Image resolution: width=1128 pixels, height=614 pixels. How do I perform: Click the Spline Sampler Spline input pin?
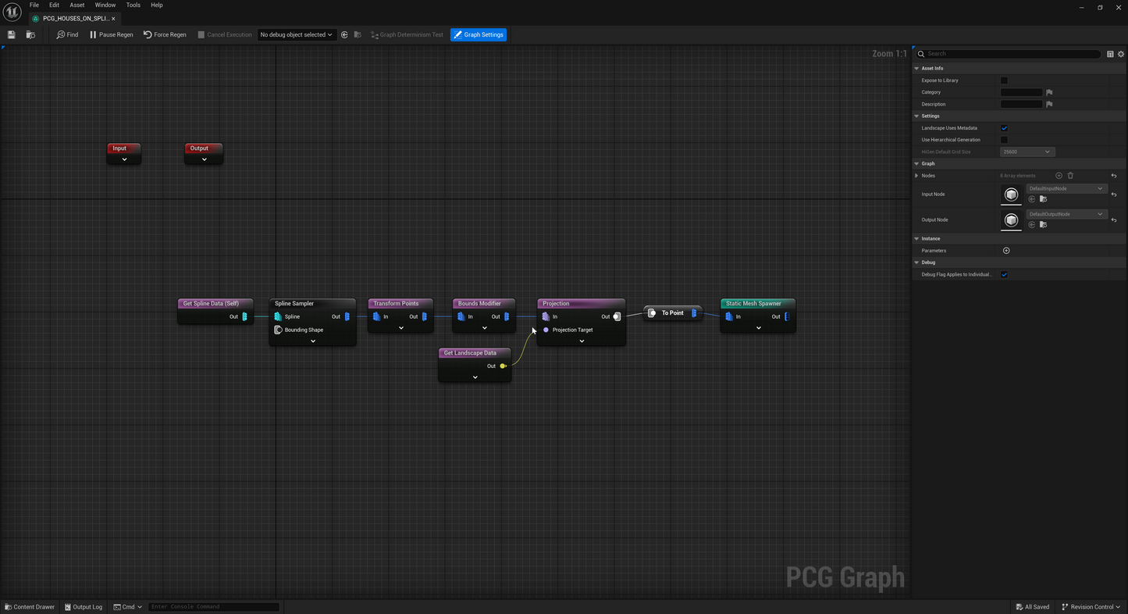[278, 316]
